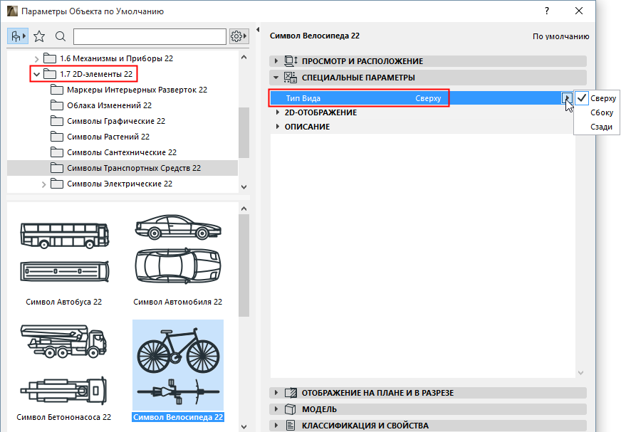Expand Отображение на Плане и в Разрезе panel
Screen dimensions: 621x432
(276, 393)
